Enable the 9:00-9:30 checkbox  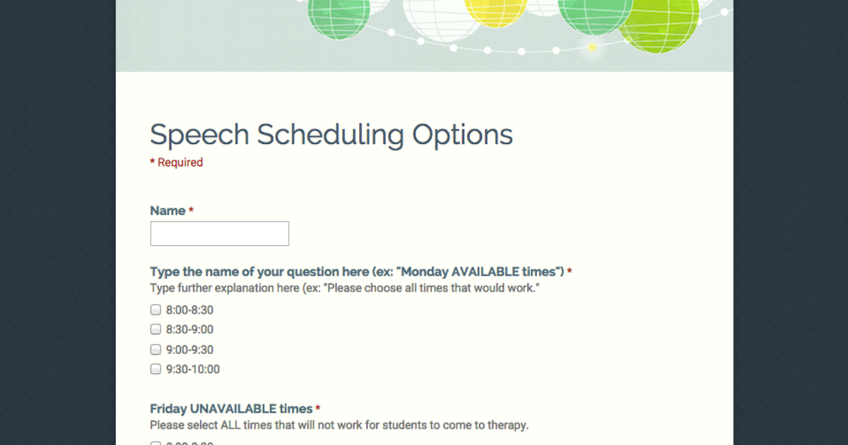tap(155, 349)
